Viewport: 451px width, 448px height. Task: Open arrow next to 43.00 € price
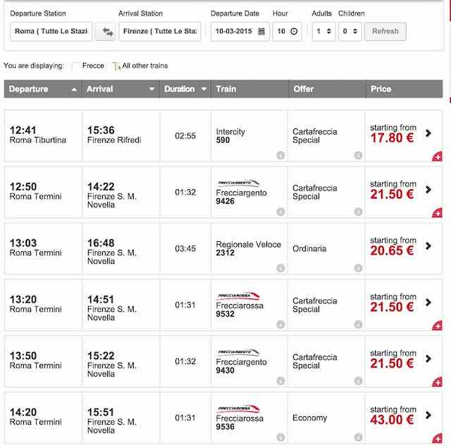coord(429,415)
